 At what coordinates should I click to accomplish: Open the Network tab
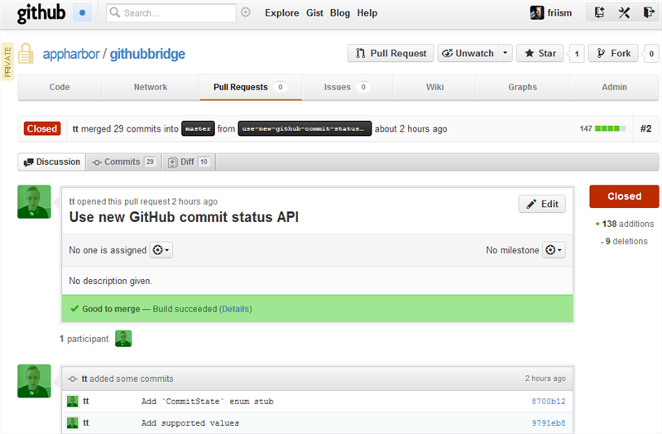pyautogui.click(x=151, y=87)
